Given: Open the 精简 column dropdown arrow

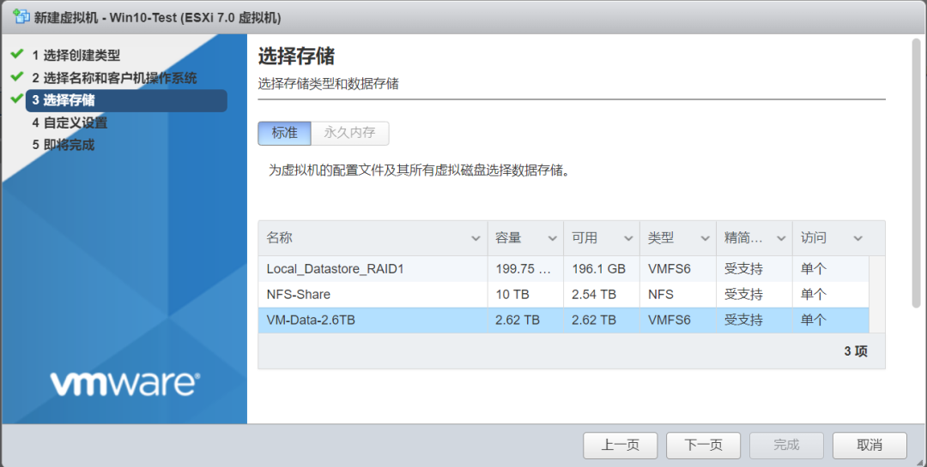Looking at the screenshot, I should 781,238.
